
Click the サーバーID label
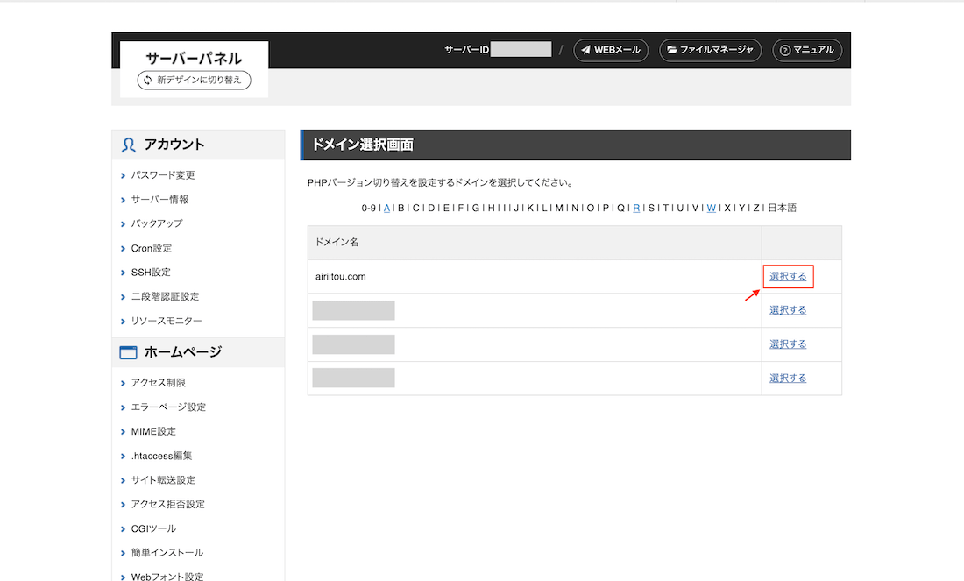(x=466, y=50)
